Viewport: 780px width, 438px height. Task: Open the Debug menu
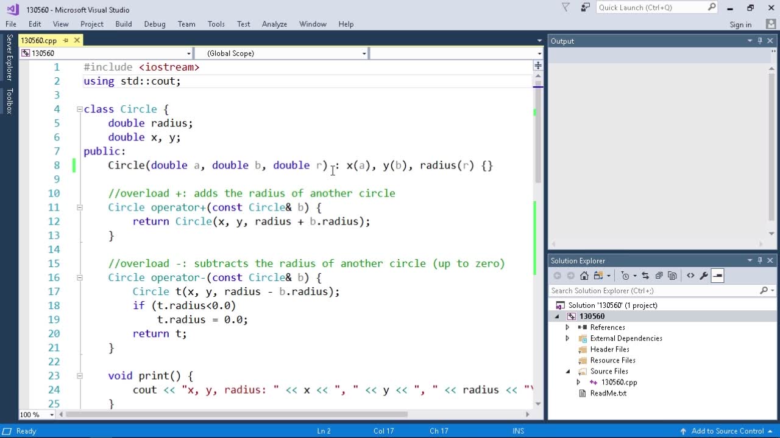[x=155, y=24]
